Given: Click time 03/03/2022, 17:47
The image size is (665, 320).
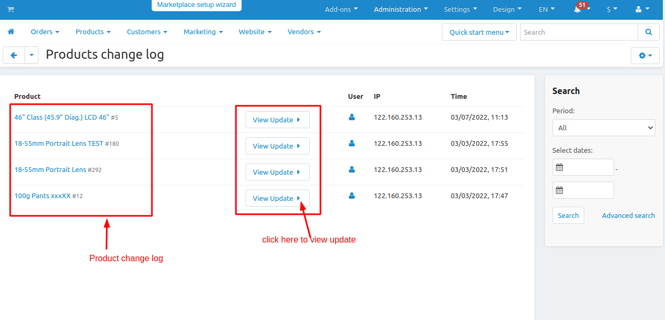Looking at the screenshot, I should point(479,196).
